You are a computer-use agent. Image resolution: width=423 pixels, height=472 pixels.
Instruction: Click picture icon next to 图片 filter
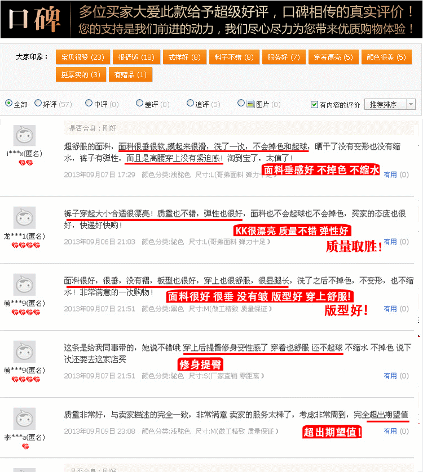[x=250, y=104]
